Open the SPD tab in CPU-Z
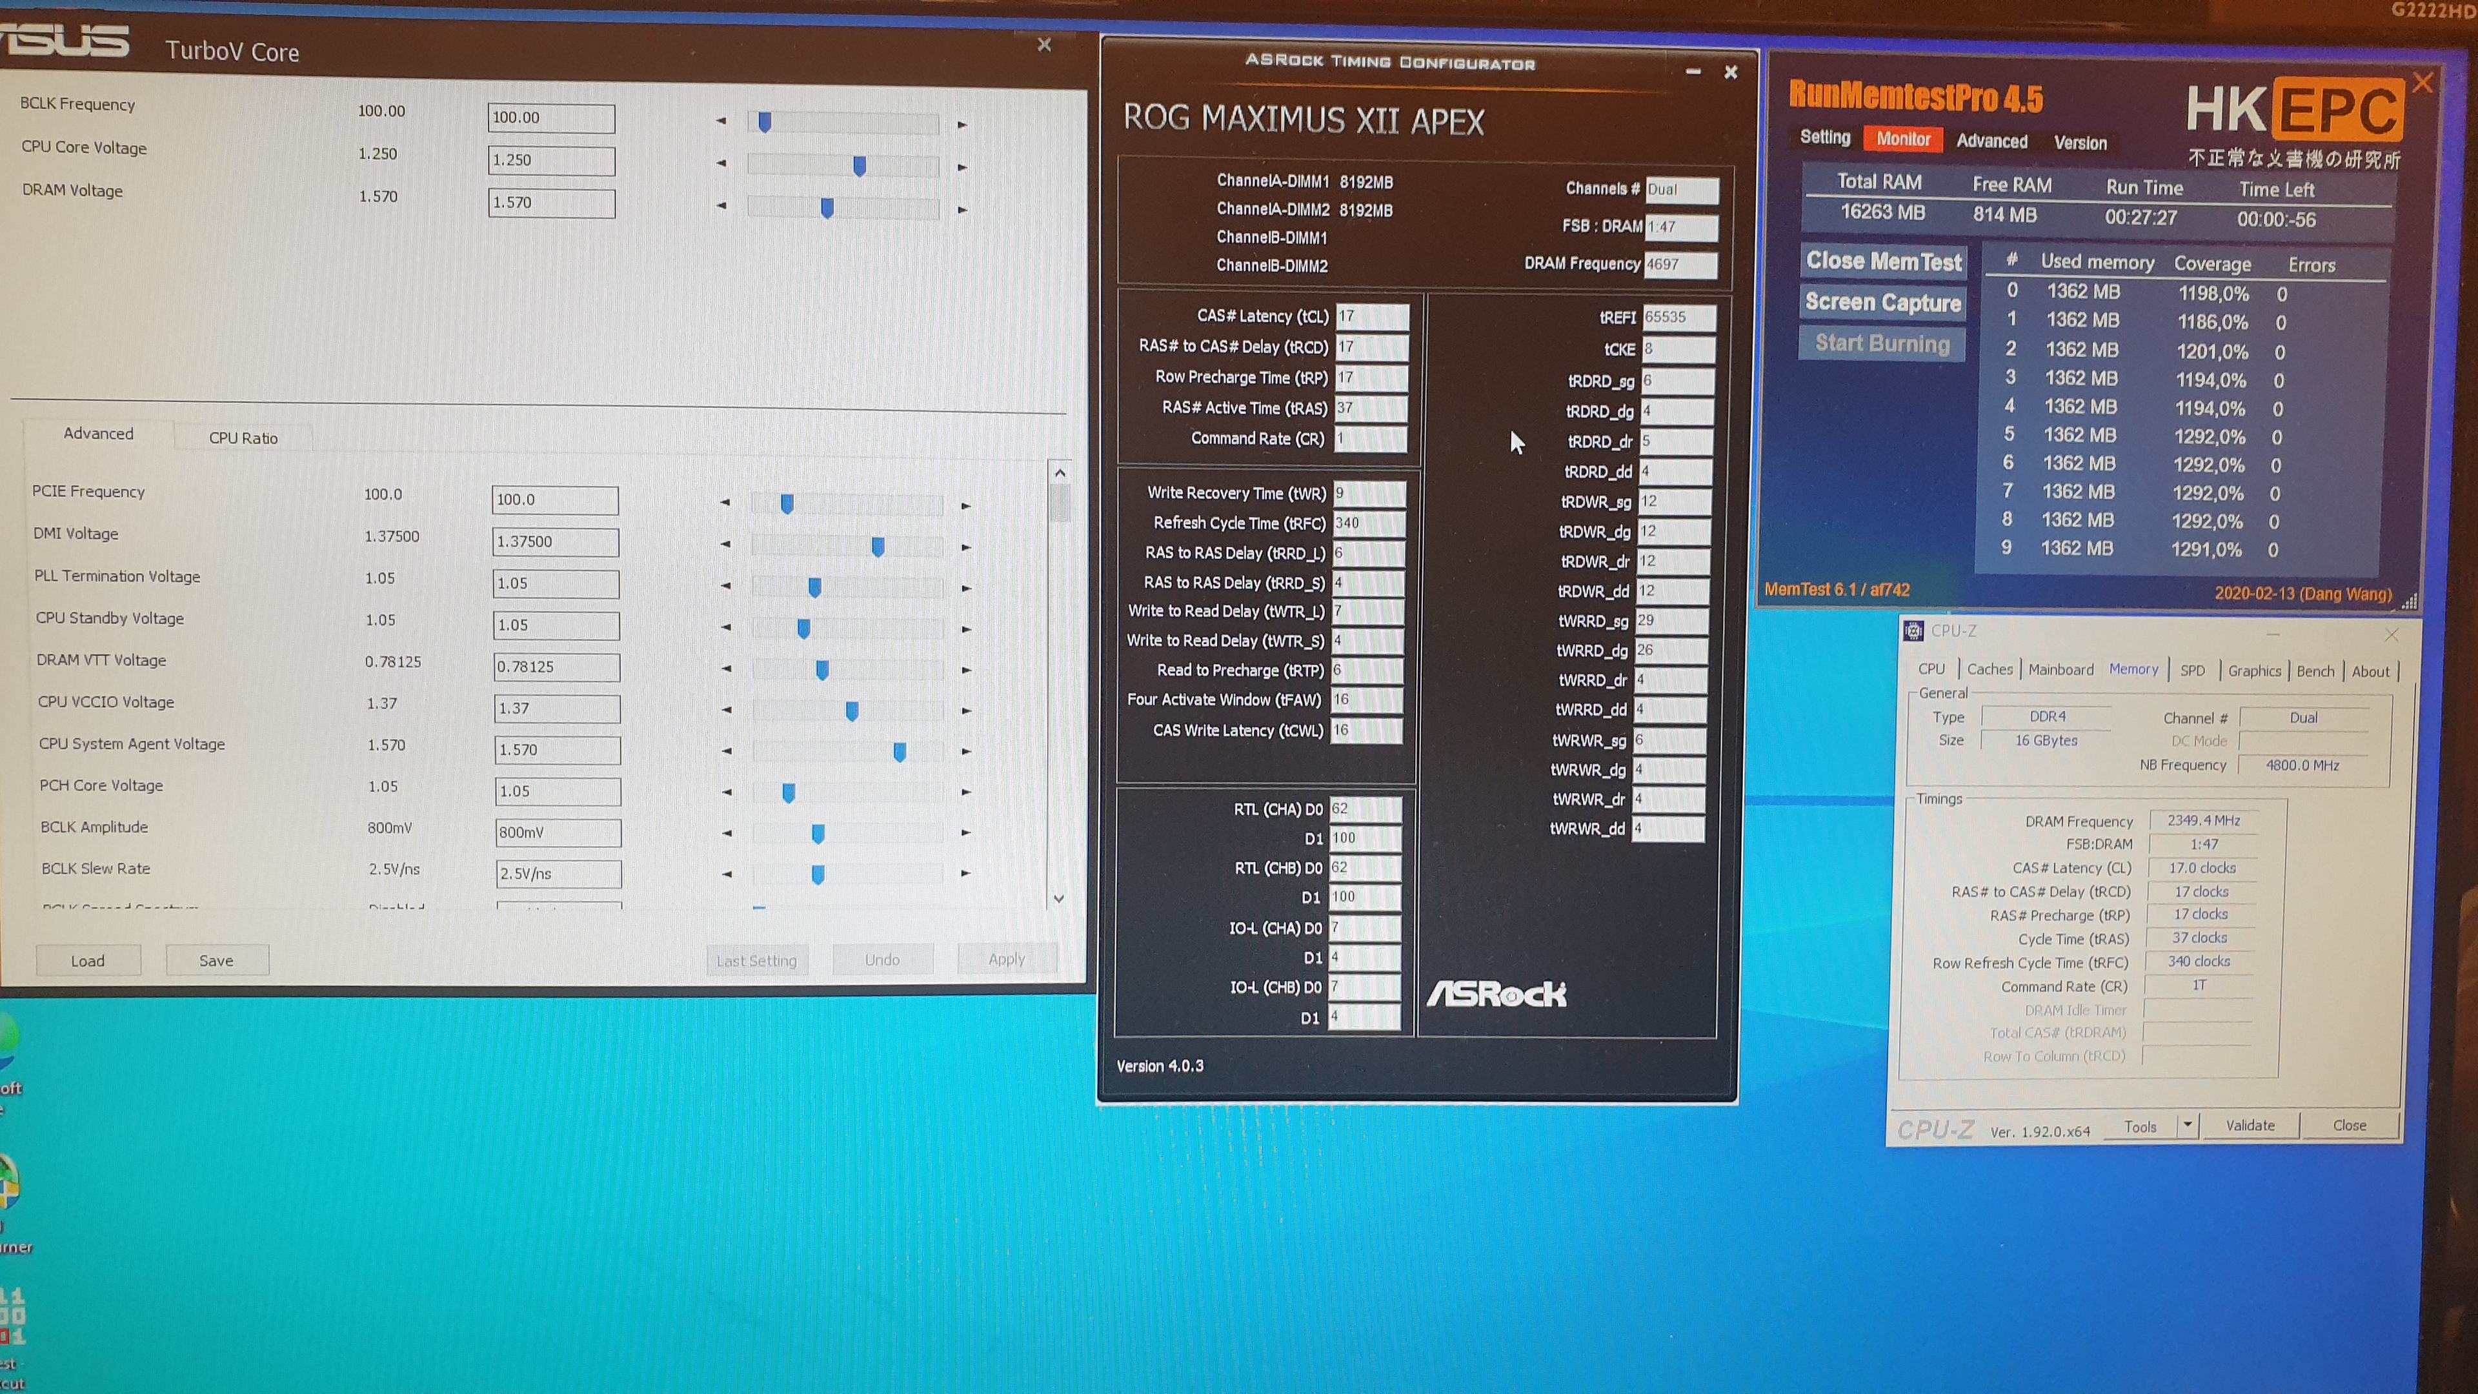The width and height of the screenshot is (2478, 1394). tap(2192, 671)
